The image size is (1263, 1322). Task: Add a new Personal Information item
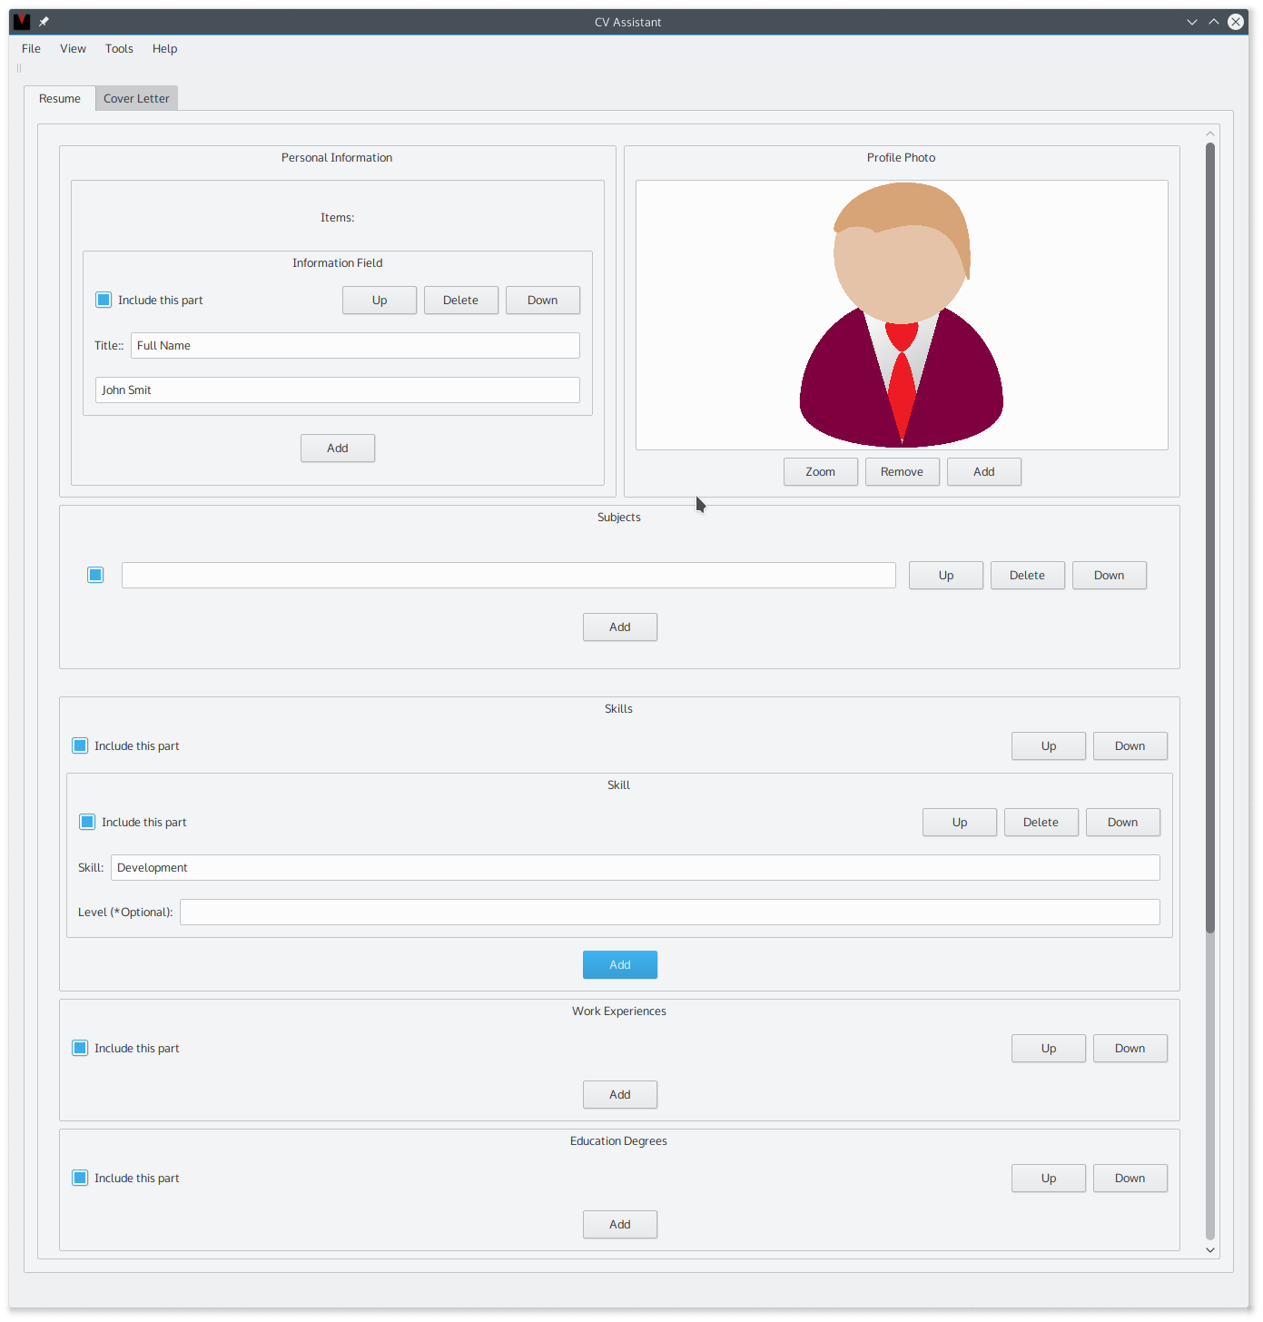tap(338, 449)
